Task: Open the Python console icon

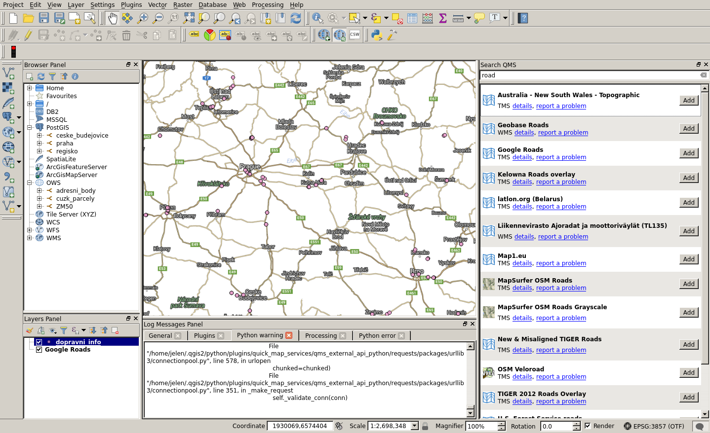Action: click(x=377, y=35)
